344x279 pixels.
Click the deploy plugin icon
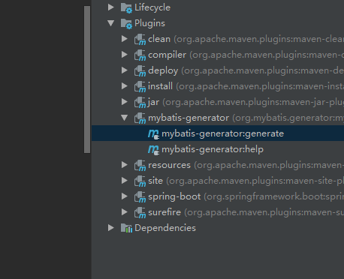point(140,71)
